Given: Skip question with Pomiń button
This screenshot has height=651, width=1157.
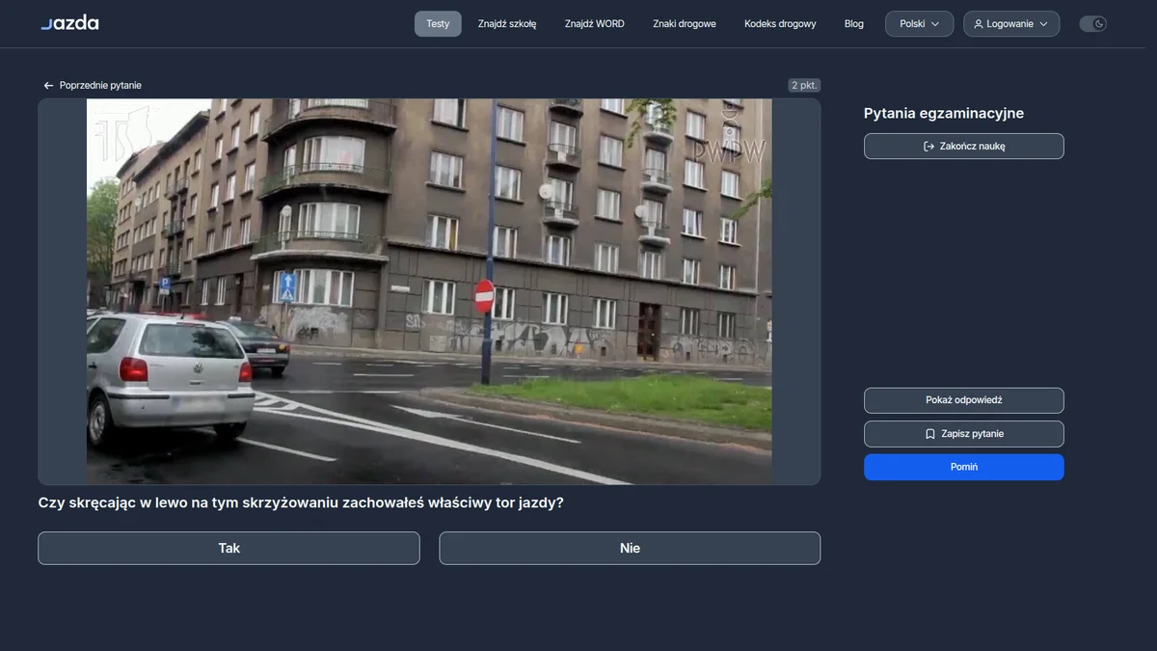Looking at the screenshot, I should click(x=964, y=467).
